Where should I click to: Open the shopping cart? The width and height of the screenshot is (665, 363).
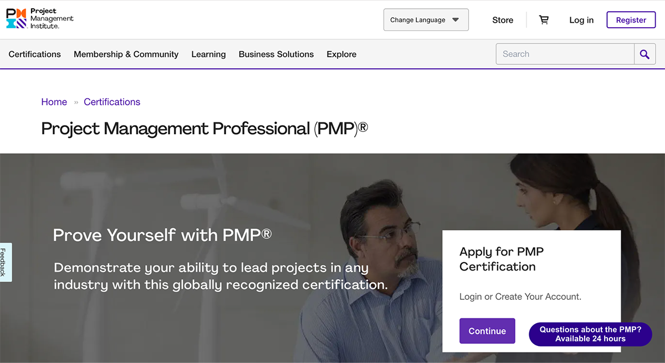point(544,20)
